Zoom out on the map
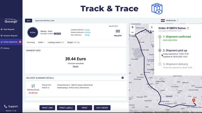This screenshot has height=113, width=202. click(x=133, y=32)
